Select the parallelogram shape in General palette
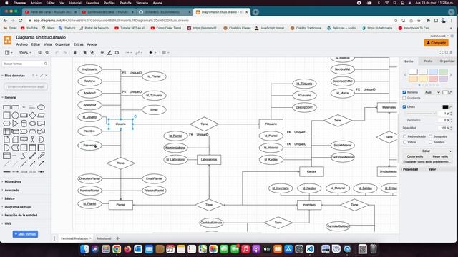 [x=42, y=115]
